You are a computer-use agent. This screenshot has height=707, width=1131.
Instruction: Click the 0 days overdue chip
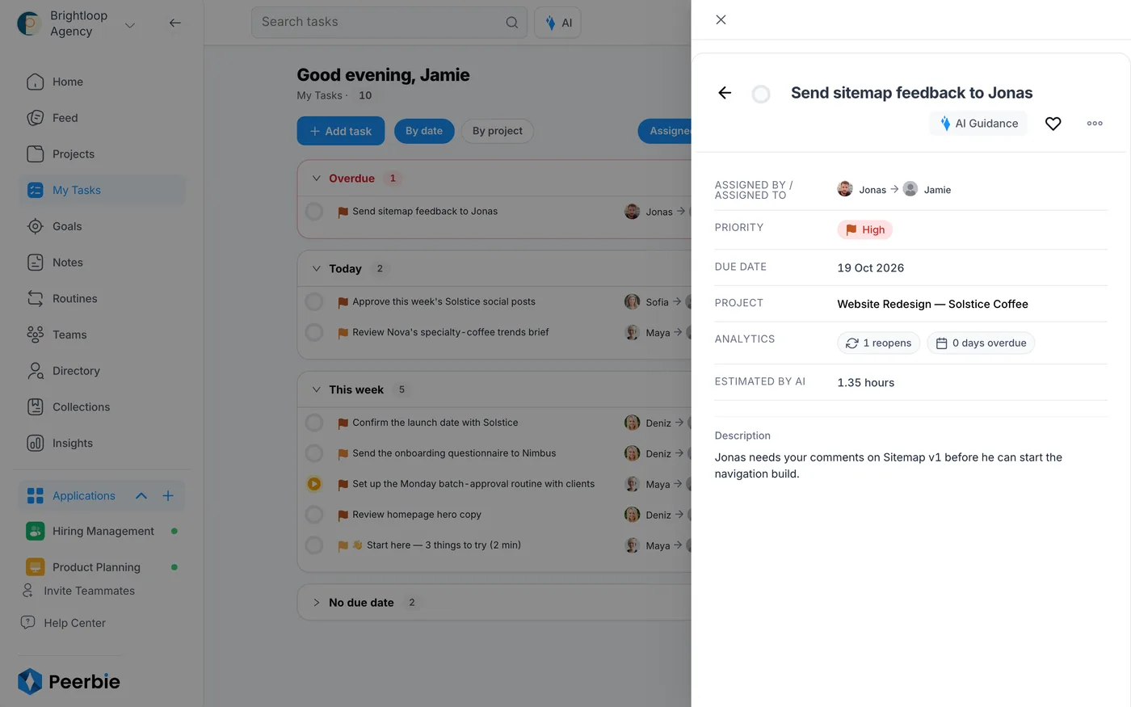(981, 343)
